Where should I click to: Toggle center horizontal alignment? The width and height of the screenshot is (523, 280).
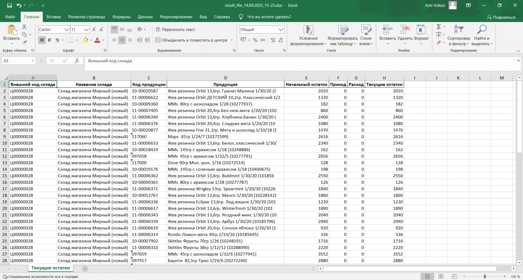tap(122, 40)
